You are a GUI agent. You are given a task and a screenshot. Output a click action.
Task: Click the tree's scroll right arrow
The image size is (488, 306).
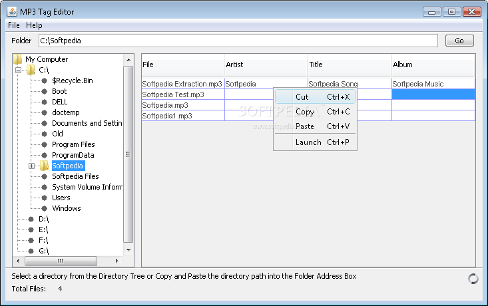pyautogui.click(x=117, y=261)
